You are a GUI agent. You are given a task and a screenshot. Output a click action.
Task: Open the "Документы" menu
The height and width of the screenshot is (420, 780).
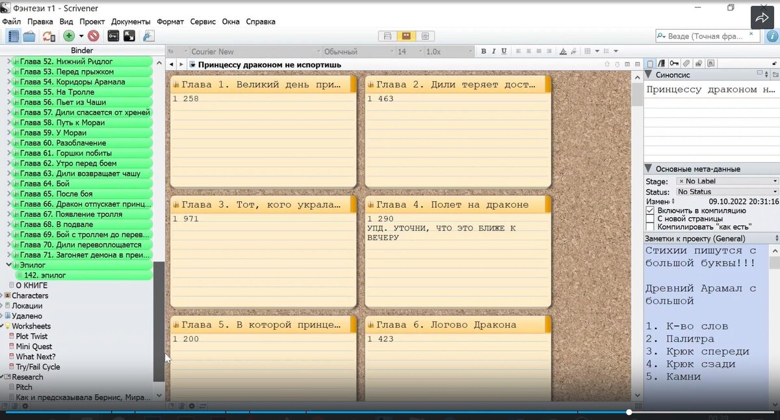point(131,21)
